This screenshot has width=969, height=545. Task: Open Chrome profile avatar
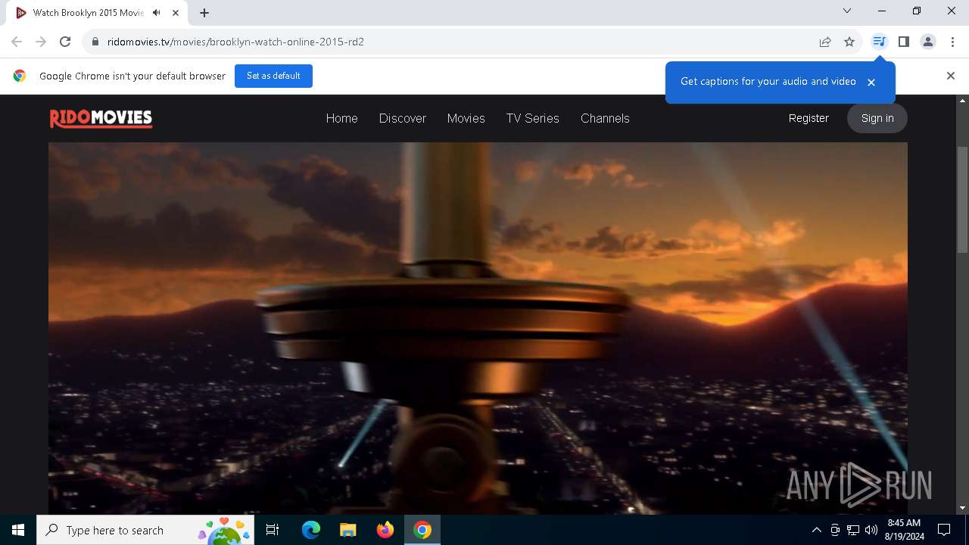(928, 42)
